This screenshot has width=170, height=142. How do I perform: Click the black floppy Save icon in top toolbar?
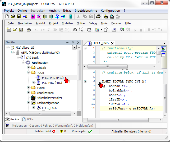19,16
